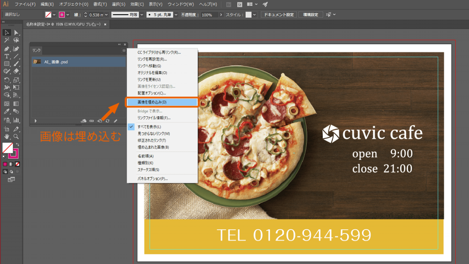Select the Hand tool

pos(7,136)
